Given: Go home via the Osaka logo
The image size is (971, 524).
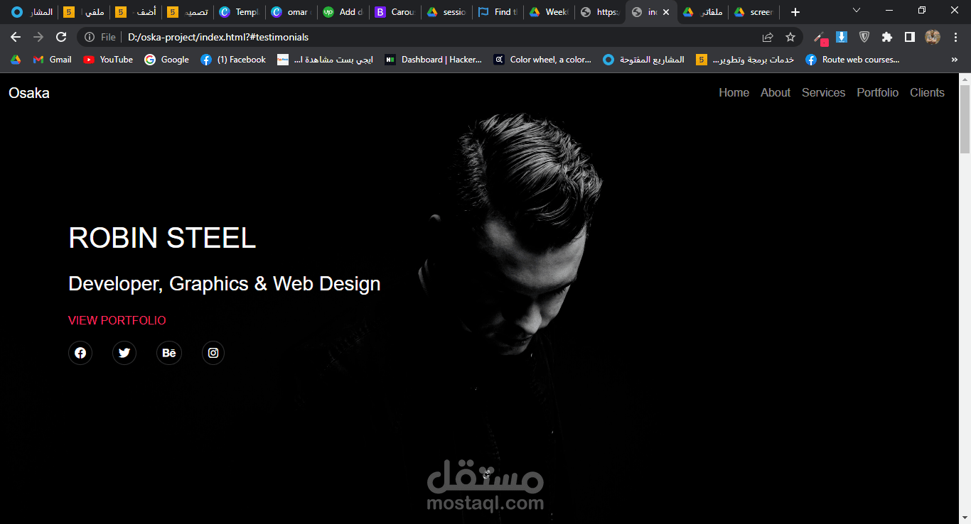Looking at the screenshot, I should tap(28, 92).
